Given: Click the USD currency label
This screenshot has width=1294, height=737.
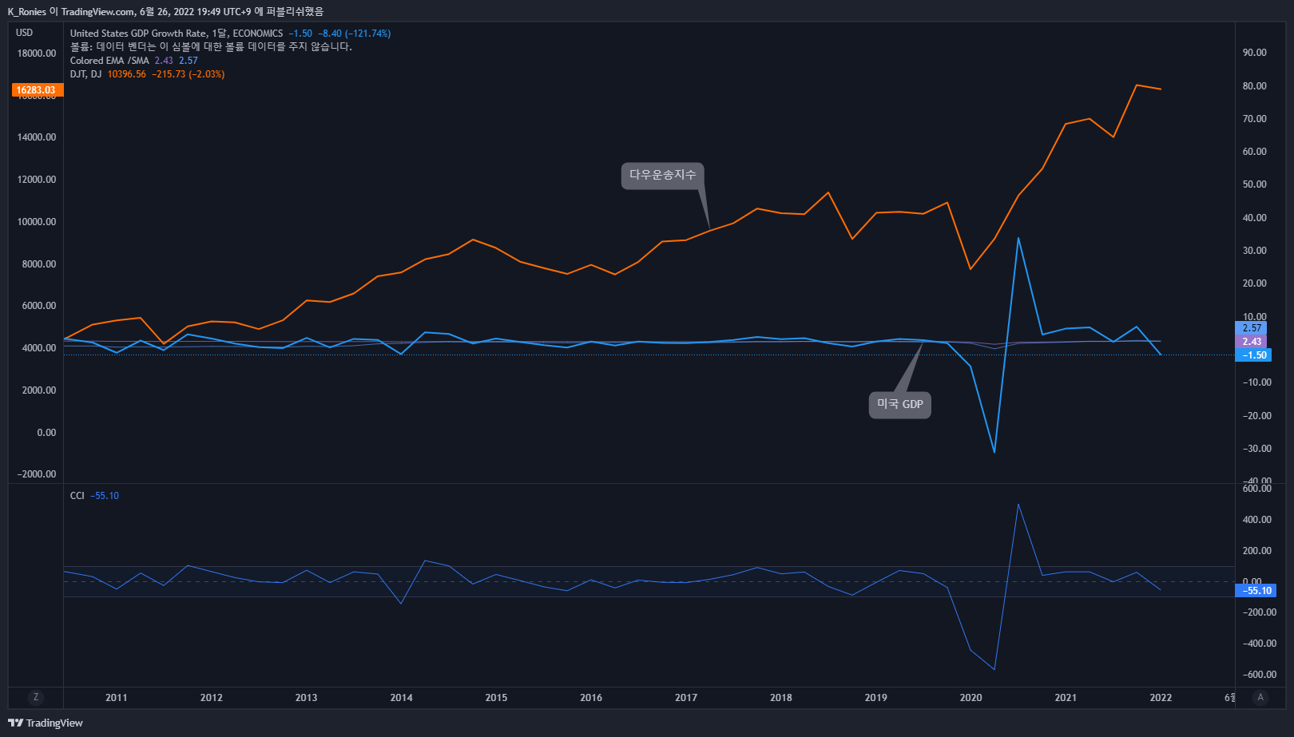Looking at the screenshot, I should [x=25, y=33].
